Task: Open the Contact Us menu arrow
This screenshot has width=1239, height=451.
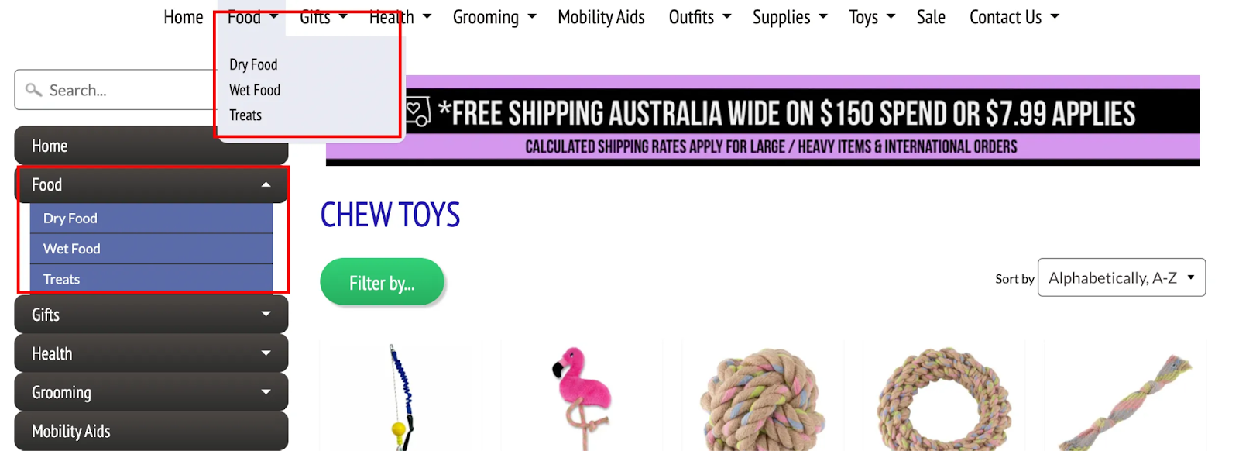Action: [x=1055, y=17]
